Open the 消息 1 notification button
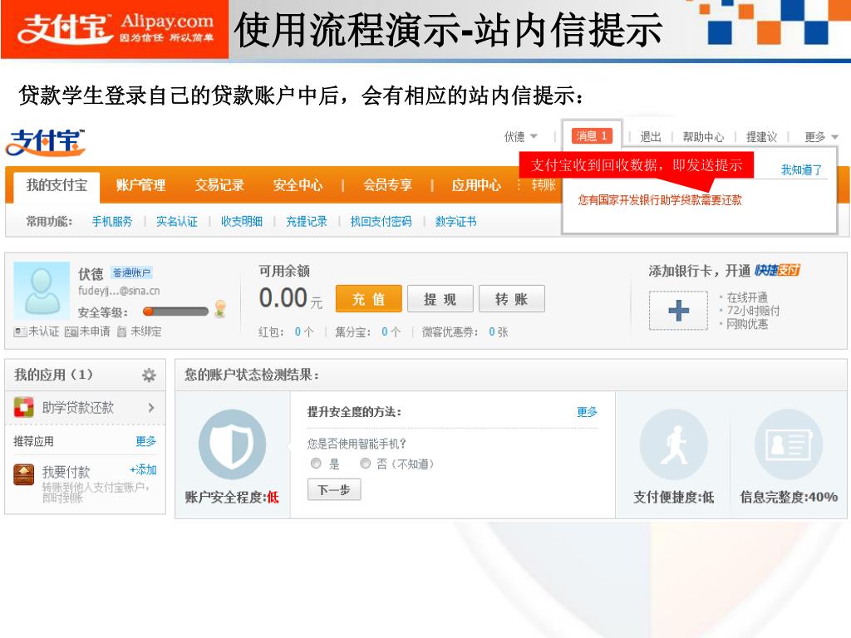 (x=592, y=136)
